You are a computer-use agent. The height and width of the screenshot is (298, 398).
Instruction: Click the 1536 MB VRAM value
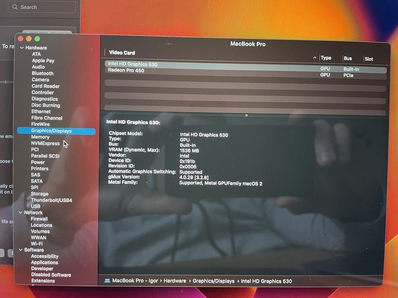click(x=189, y=151)
